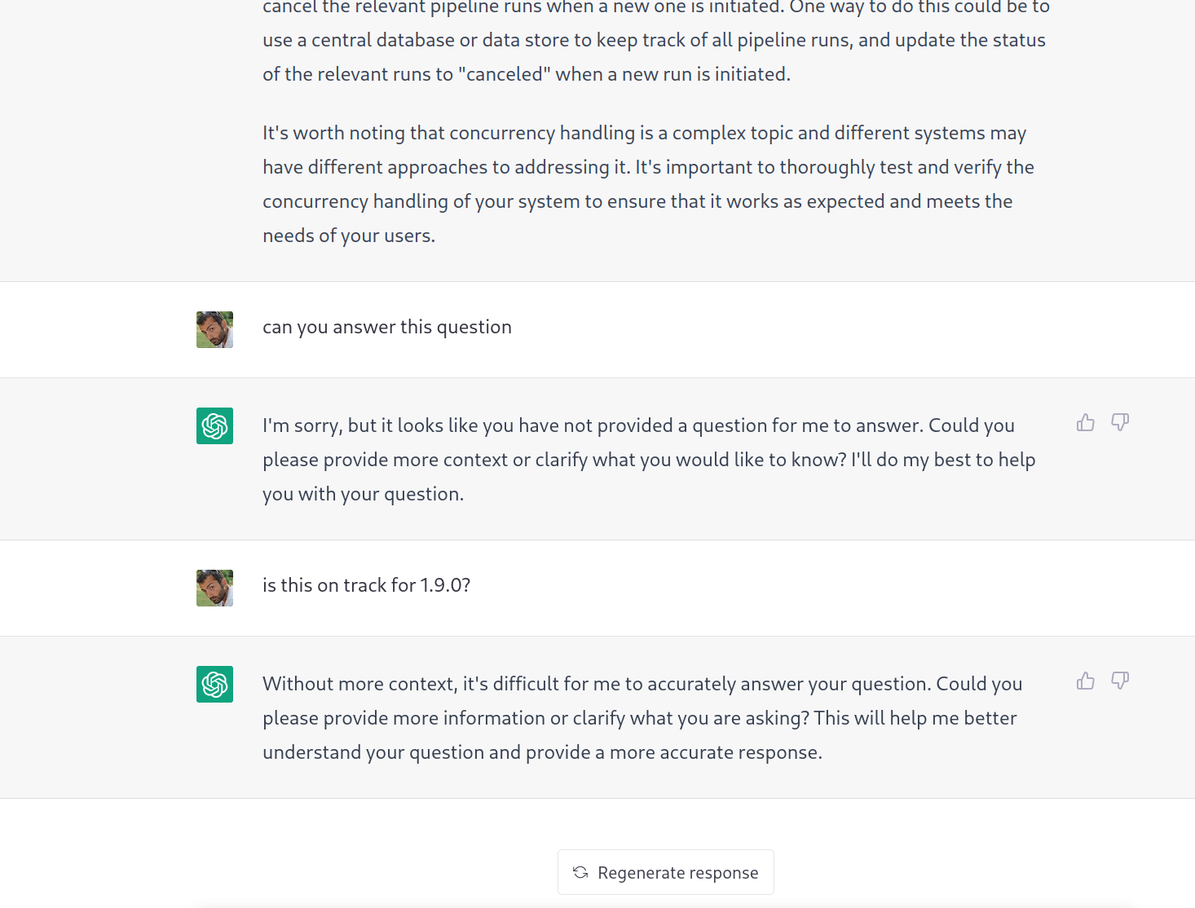1195x908 pixels.
Task: Click the ChatGPT logo beside "Without more context" reply
Action: [214, 684]
